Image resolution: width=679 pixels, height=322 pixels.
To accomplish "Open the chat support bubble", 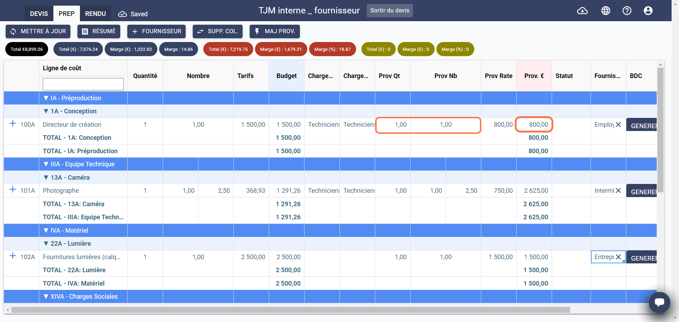I will pos(660,303).
